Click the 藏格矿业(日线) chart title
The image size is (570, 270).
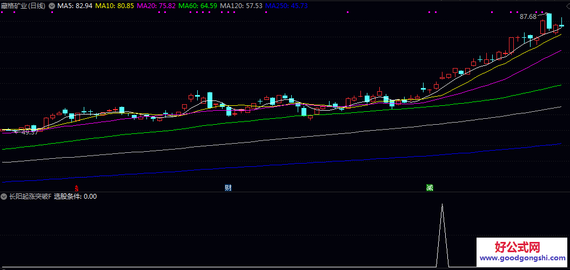click(23, 5)
